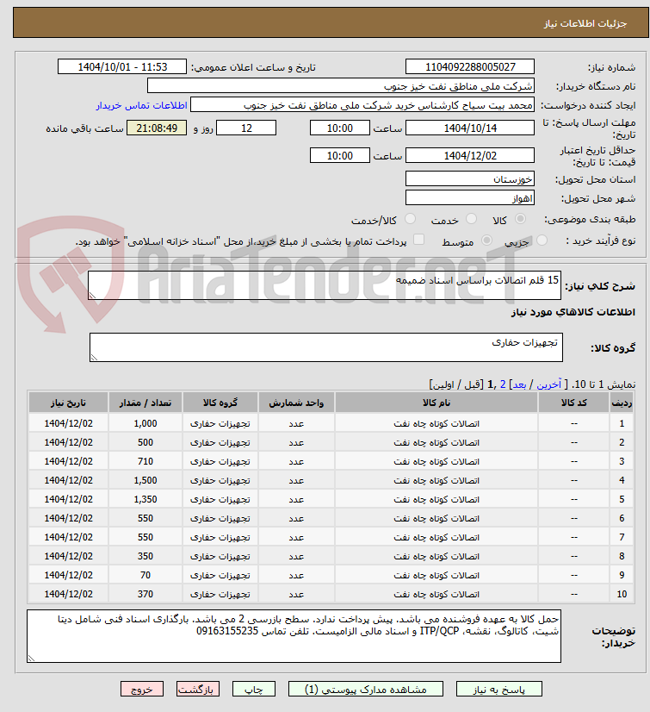Viewport: 650px width, 712px height.
Task: Click the validity hour 10:00 field
Action: (340, 156)
